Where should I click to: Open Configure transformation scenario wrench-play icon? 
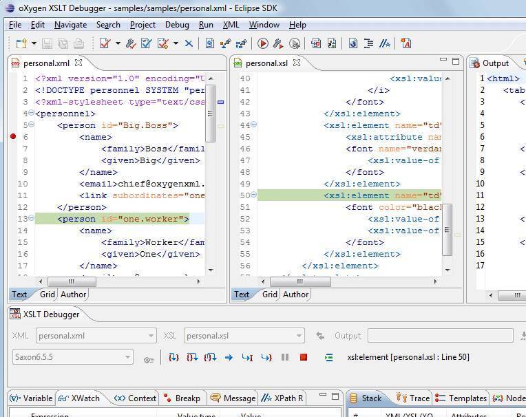pyautogui.click(x=278, y=43)
